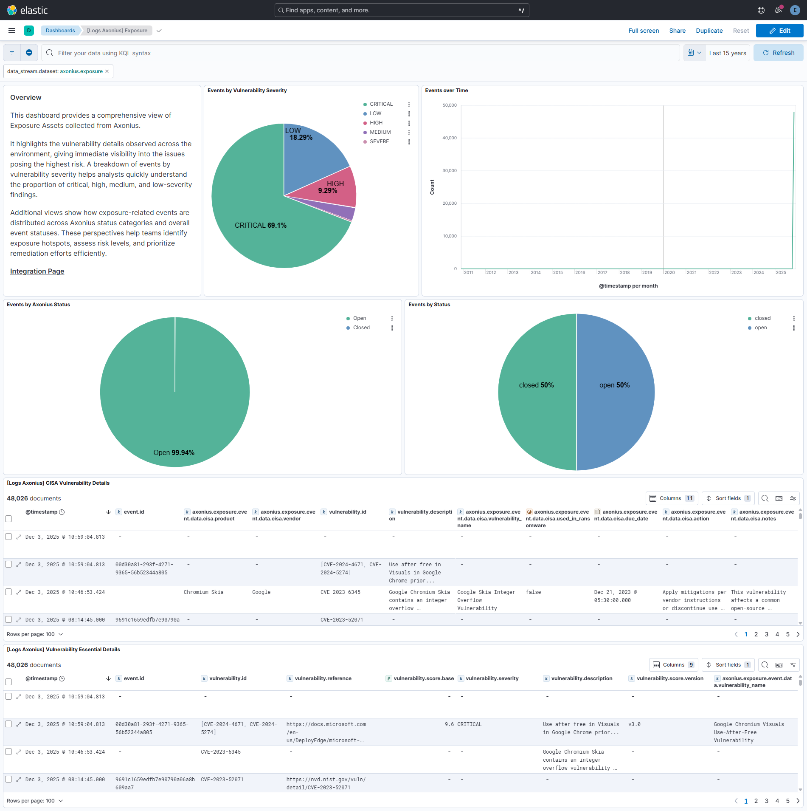This screenshot has width=807, height=811.
Task: Open the filter options menu icon
Action: 12,53
